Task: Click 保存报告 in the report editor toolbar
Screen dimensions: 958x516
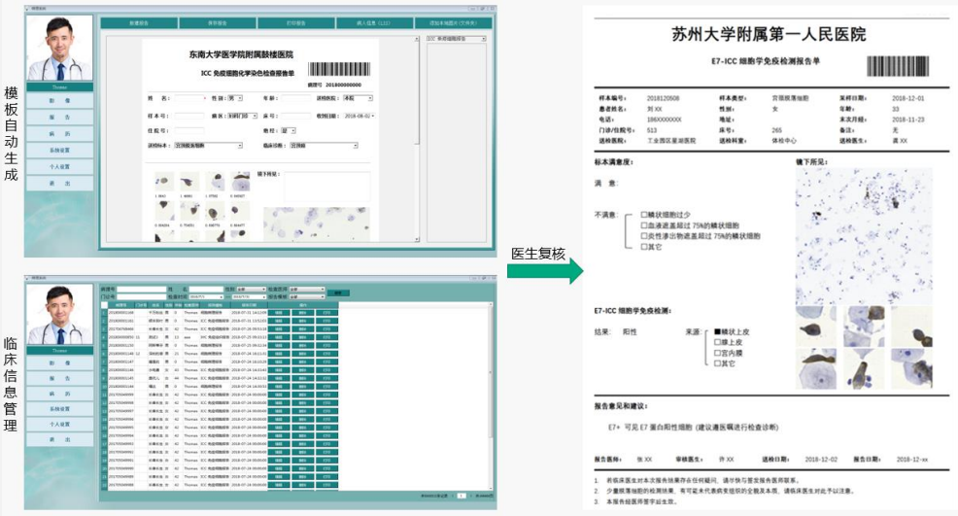Action: click(218, 23)
